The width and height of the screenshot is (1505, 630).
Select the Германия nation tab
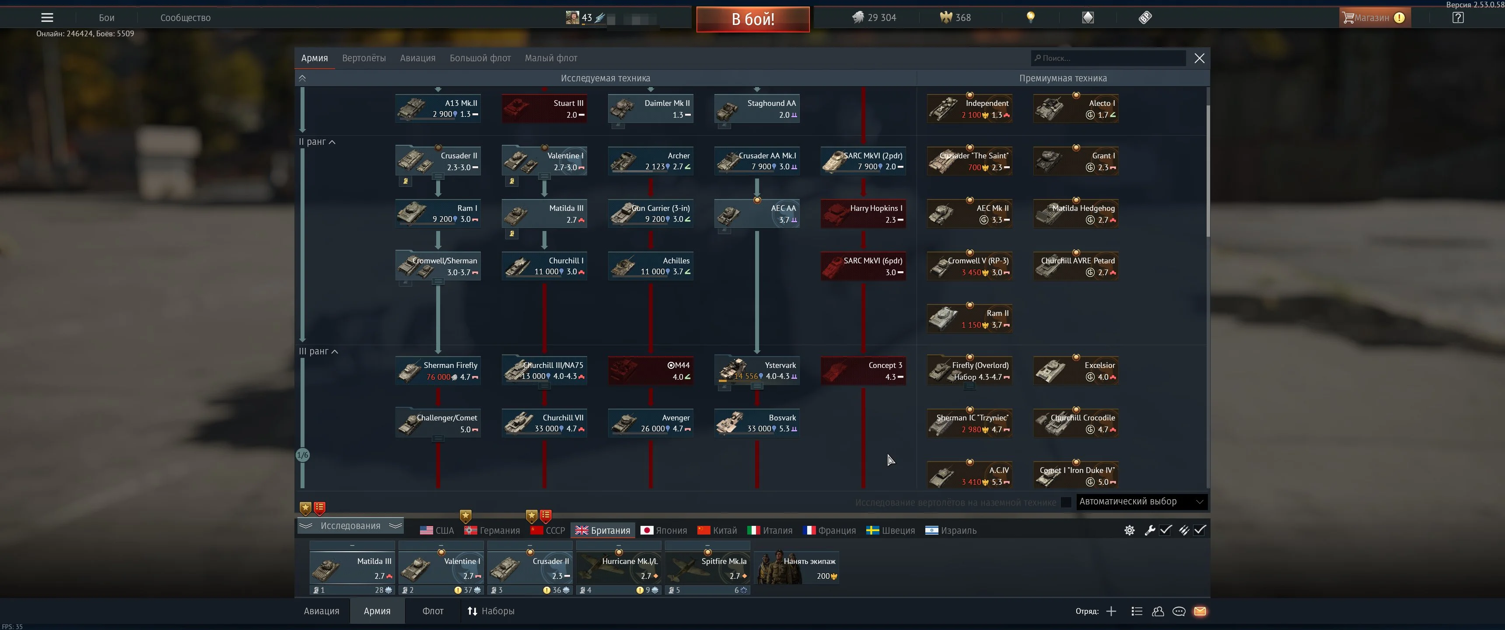pyautogui.click(x=492, y=531)
